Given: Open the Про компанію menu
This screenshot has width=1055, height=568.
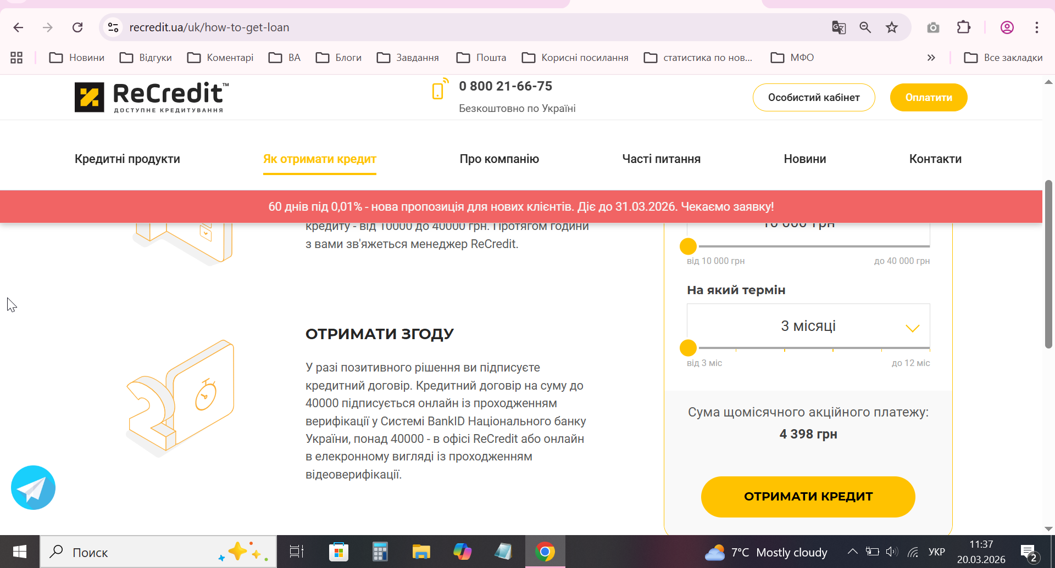Looking at the screenshot, I should tap(499, 159).
